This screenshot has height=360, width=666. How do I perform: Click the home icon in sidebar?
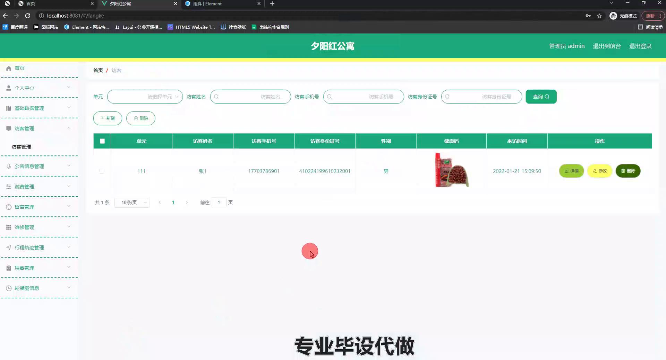tap(9, 68)
